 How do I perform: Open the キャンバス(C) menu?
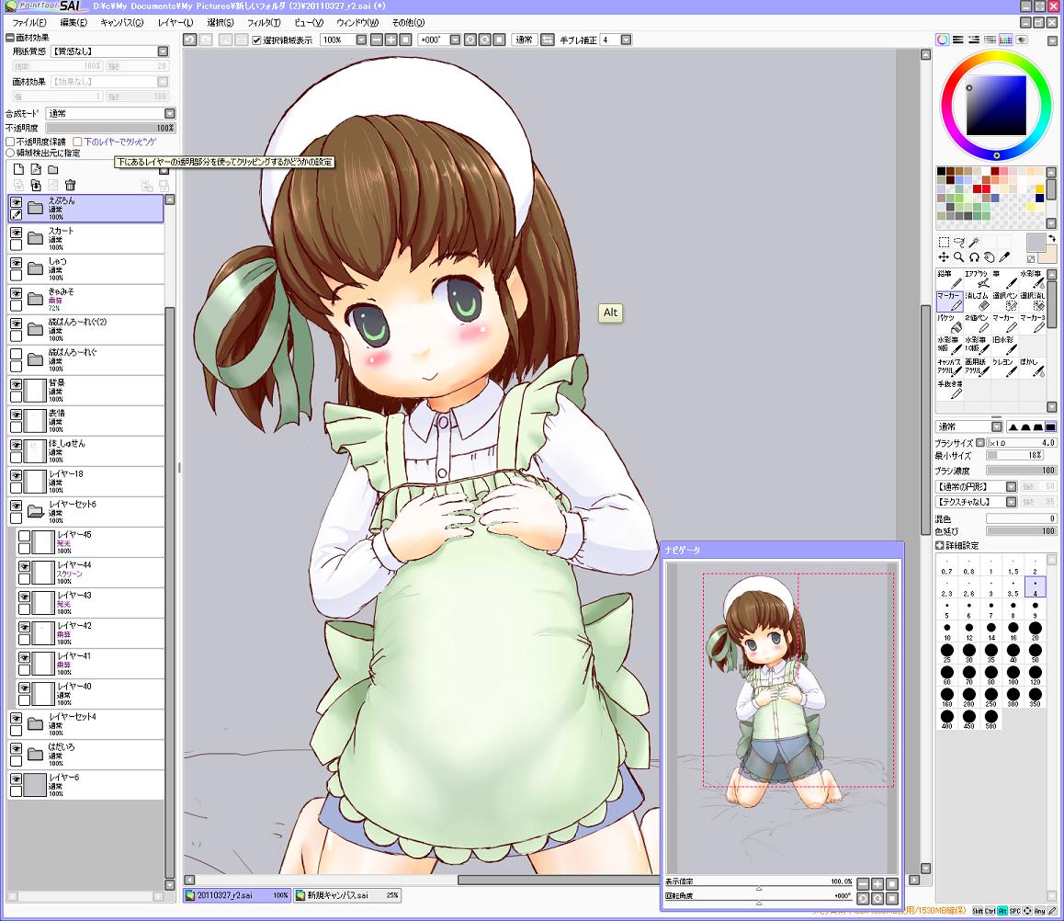click(121, 22)
